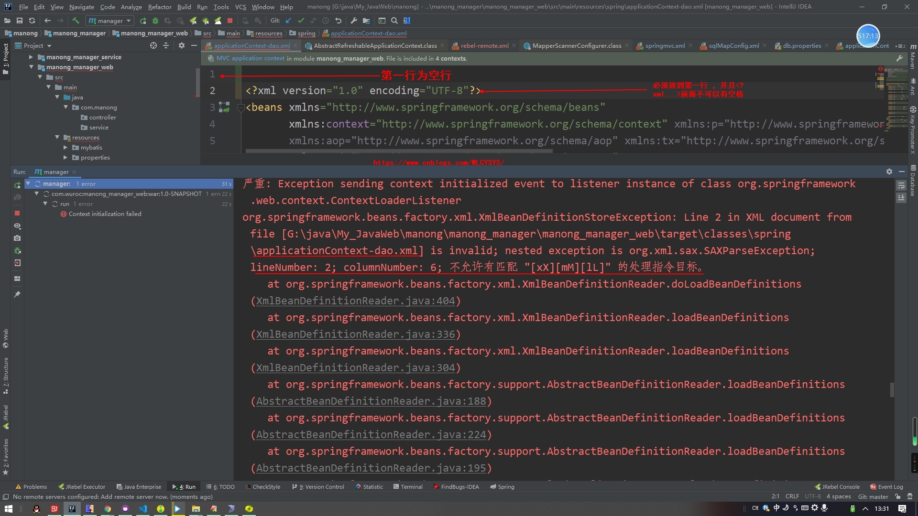Open the Chrome taskbar icon
The image size is (918, 516).
tap(108, 508)
